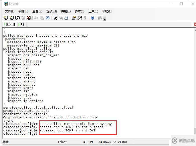Click the Copy toolbar icon
Viewport: 196px width, 146px height.
(x=36, y=18)
